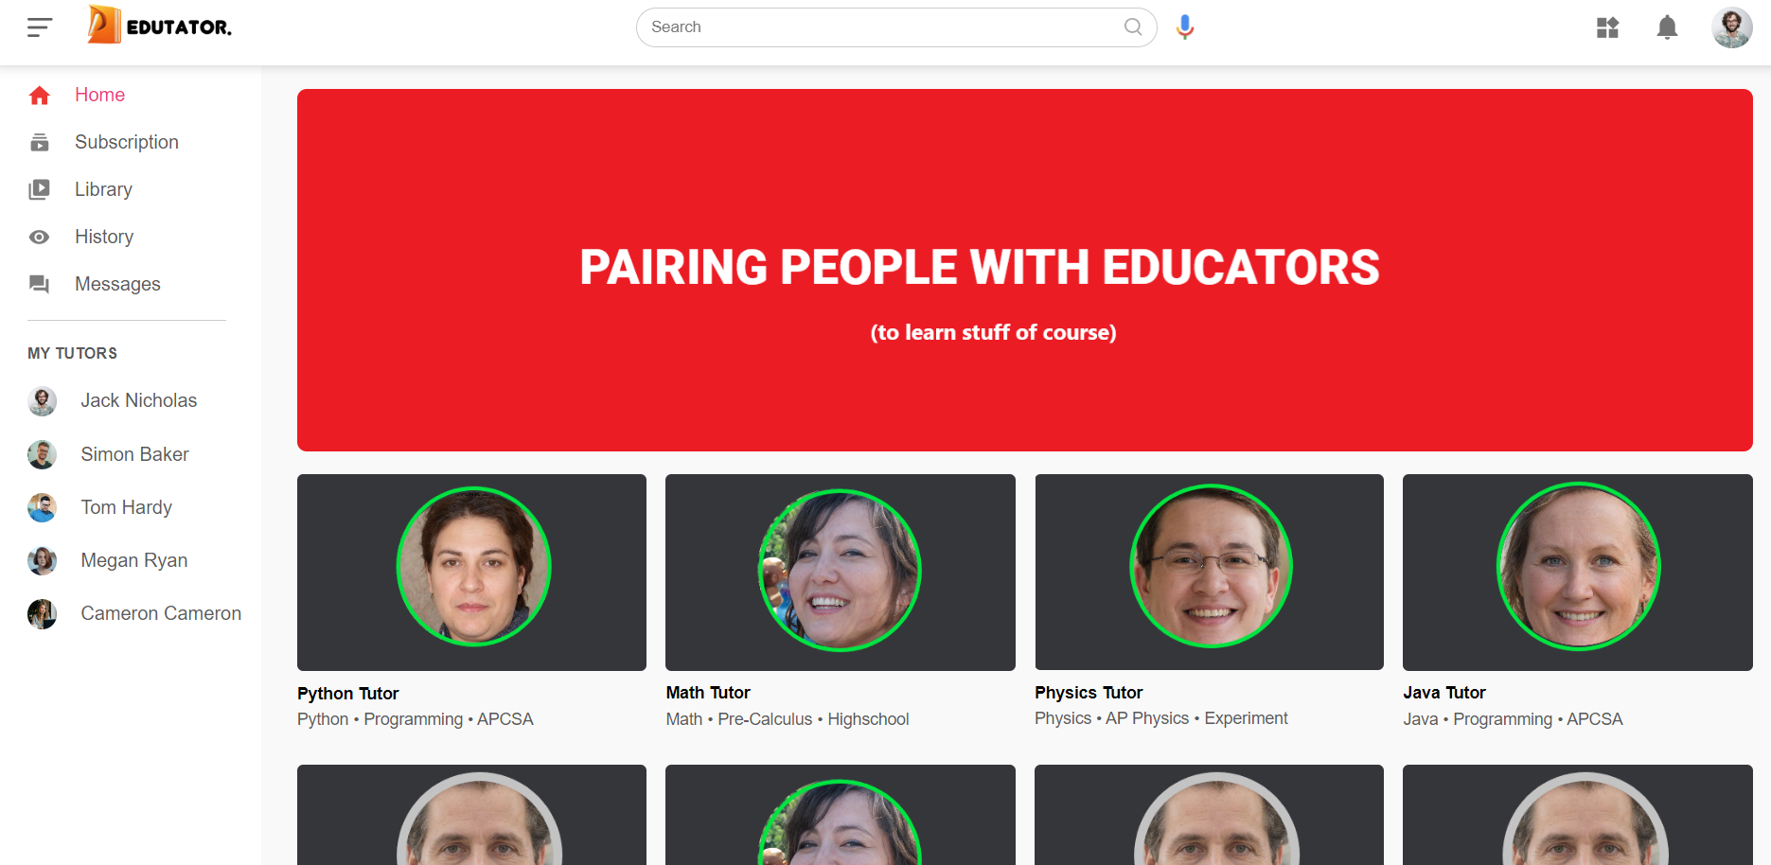This screenshot has width=1771, height=865.
Task: Click the Home house icon
Action: pyautogui.click(x=39, y=95)
